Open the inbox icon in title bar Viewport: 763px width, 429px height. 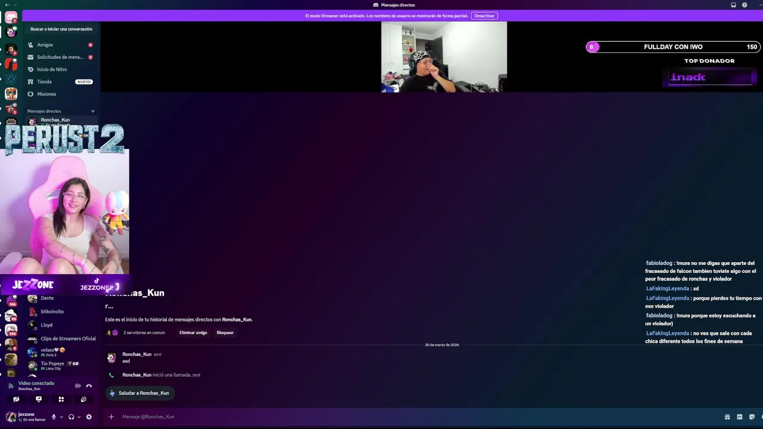tap(733, 5)
